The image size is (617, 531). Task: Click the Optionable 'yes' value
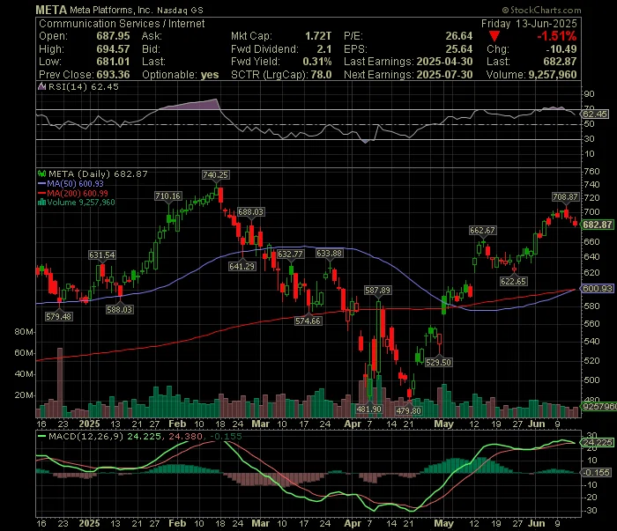pyautogui.click(x=210, y=75)
